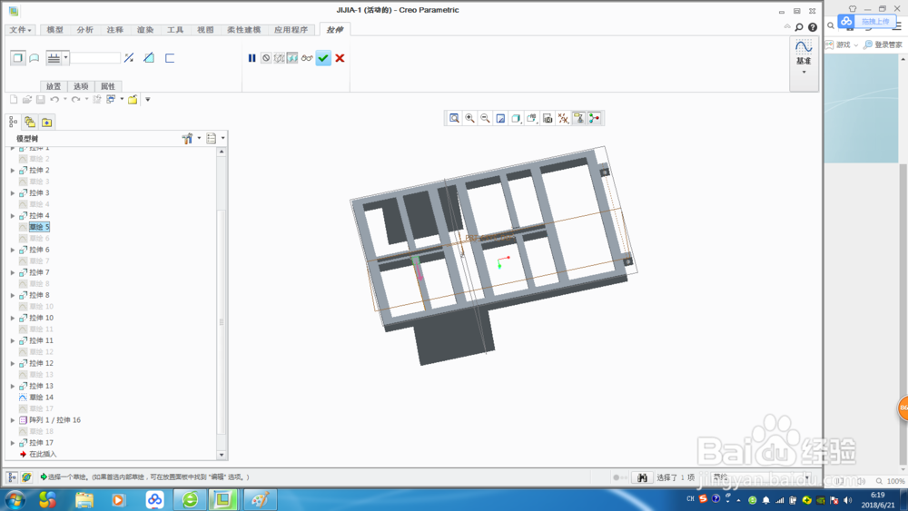This screenshot has height=511, width=908.
Task: Select 草绘 14 in model tree
Action: pyautogui.click(x=41, y=398)
